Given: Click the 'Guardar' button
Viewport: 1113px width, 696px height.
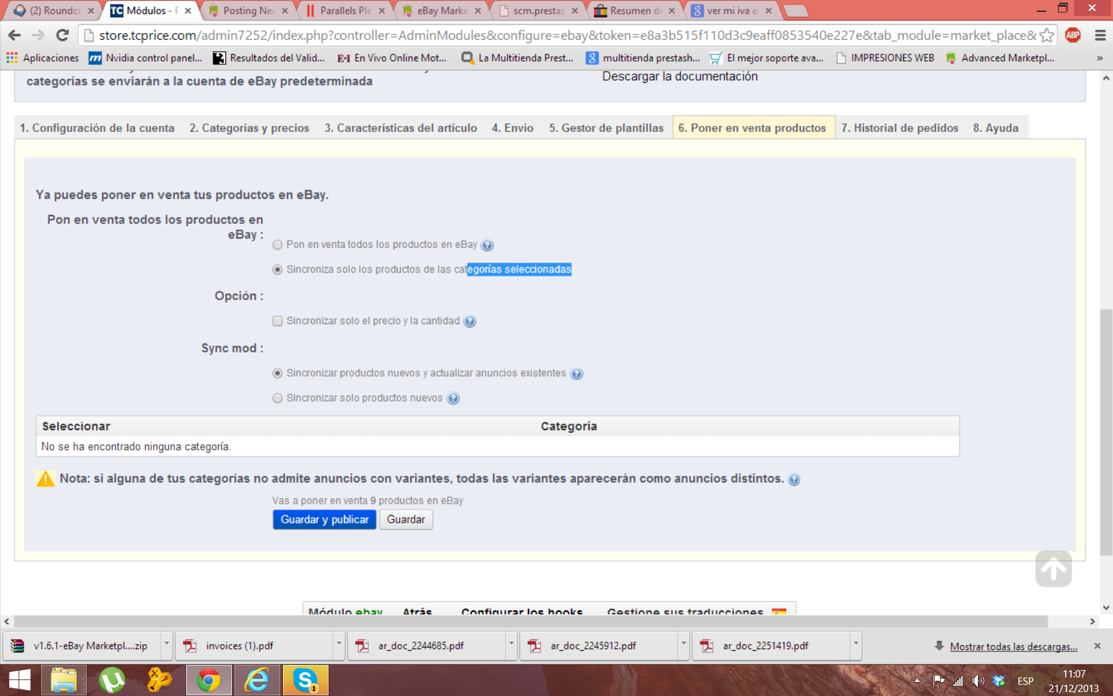Looking at the screenshot, I should [x=406, y=520].
